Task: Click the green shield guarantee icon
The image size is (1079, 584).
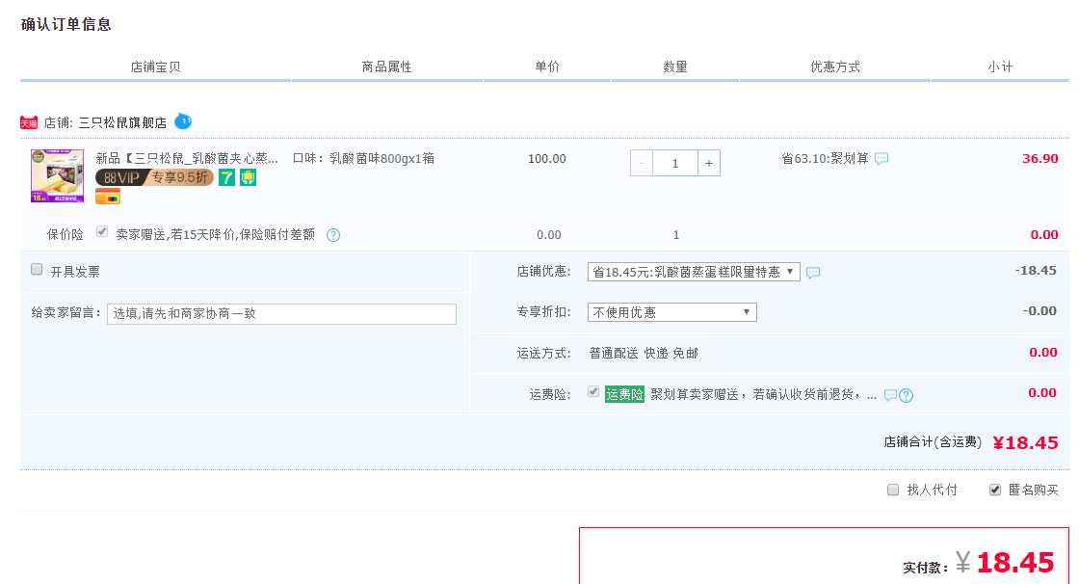Action: (248, 177)
